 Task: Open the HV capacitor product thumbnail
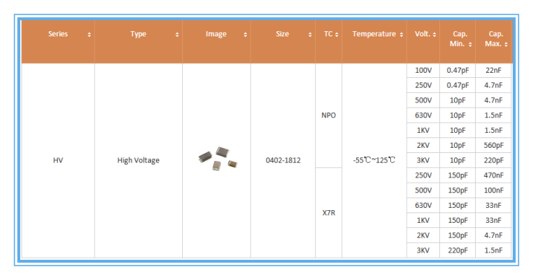[218, 159]
